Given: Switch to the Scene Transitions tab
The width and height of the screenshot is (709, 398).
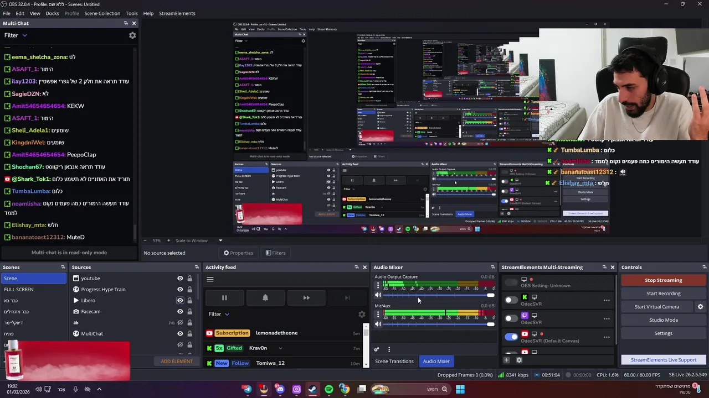Looking at the screenshot, I should [x=394, y=362].
